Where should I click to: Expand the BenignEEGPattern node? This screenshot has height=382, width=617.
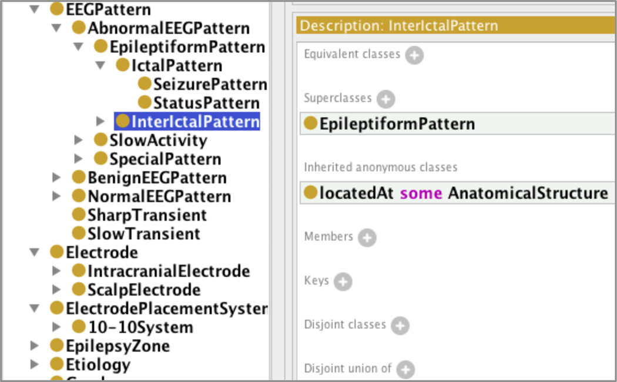tap(56, 177)
